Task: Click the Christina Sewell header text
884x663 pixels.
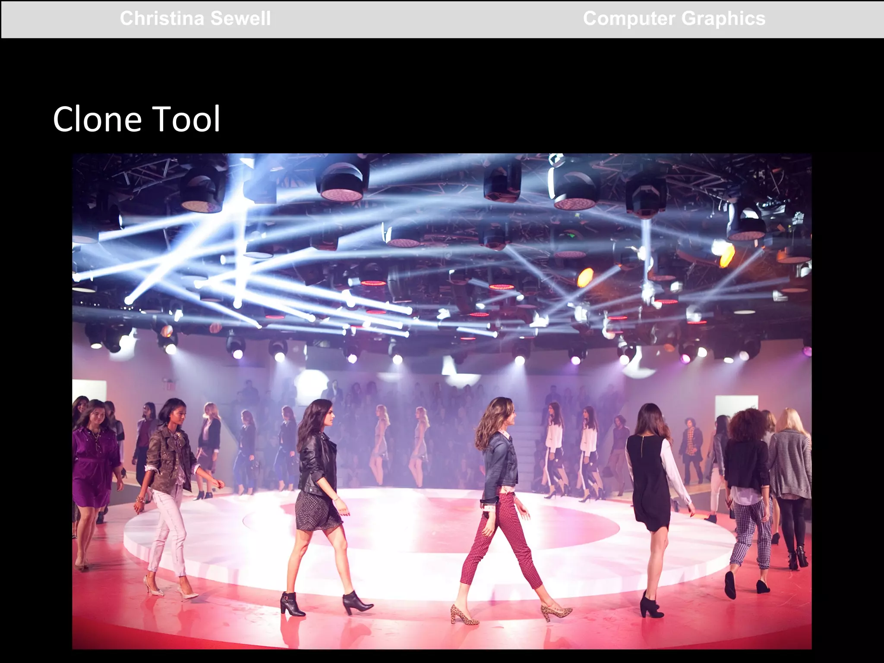Action: (x=195, y=19)
